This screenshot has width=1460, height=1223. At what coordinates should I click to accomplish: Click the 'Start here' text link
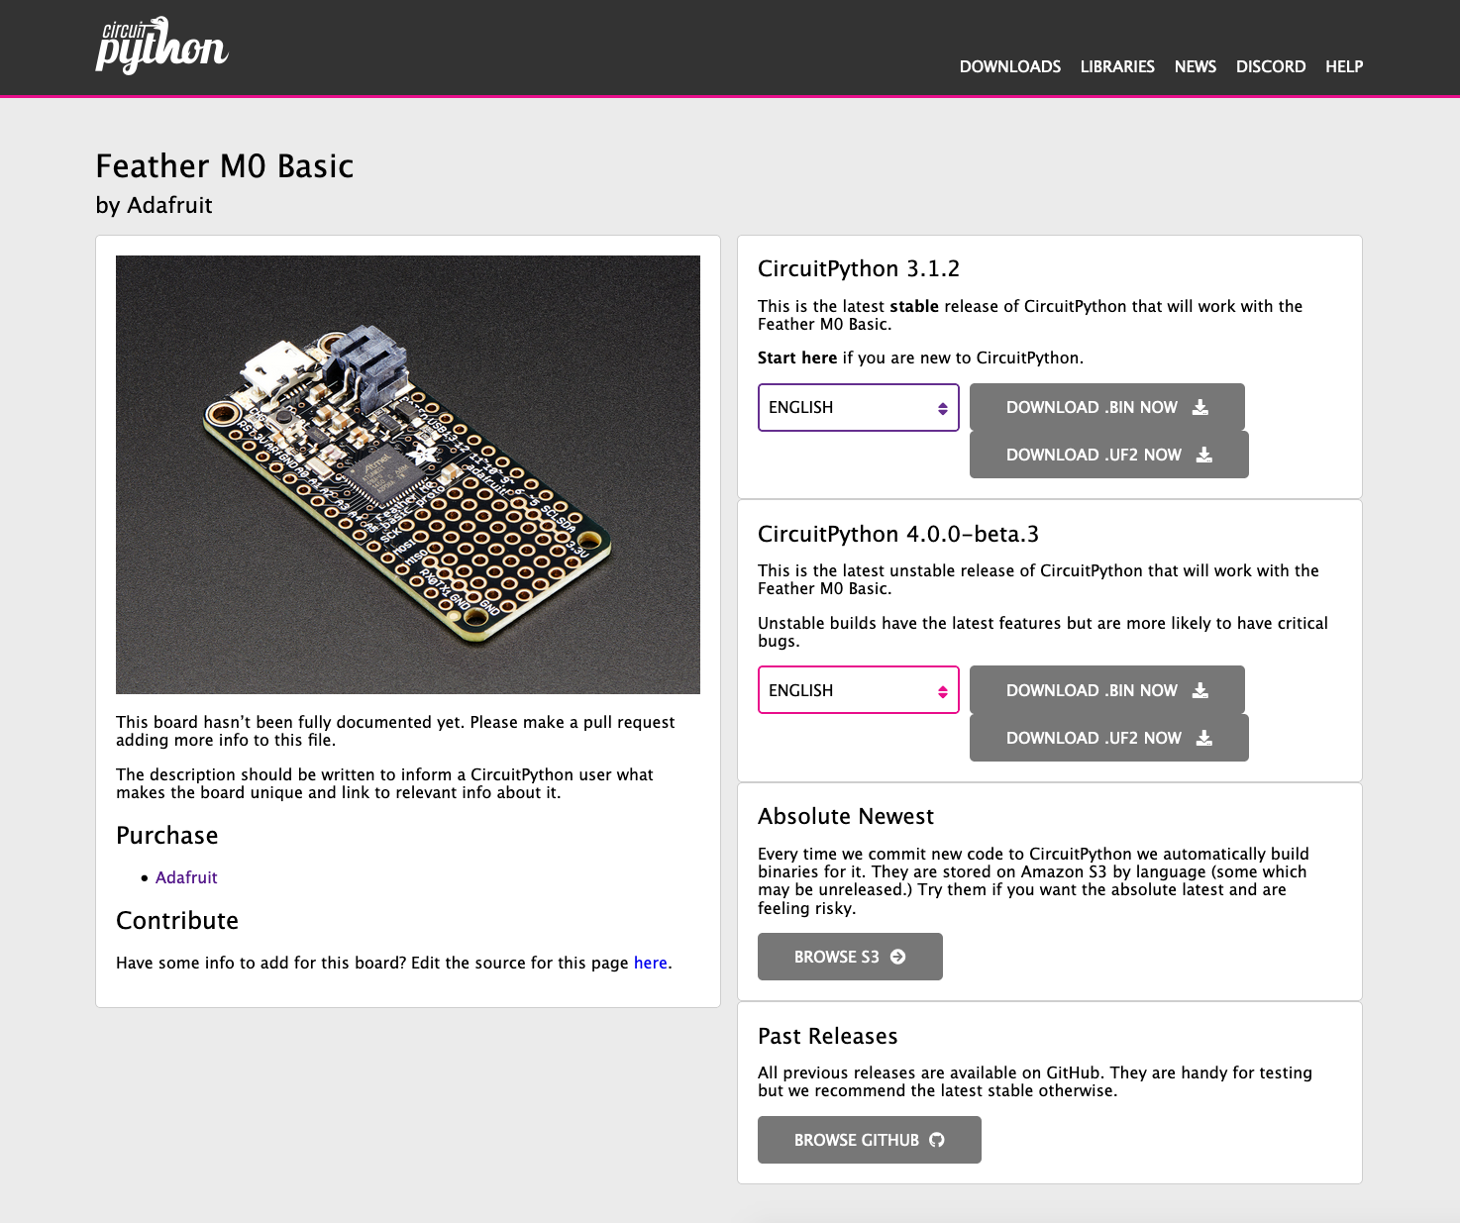pos(797,357)
